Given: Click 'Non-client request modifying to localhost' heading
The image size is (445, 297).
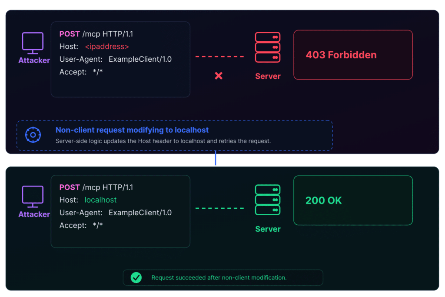Looking at the screenshot, I should [132, 130].
